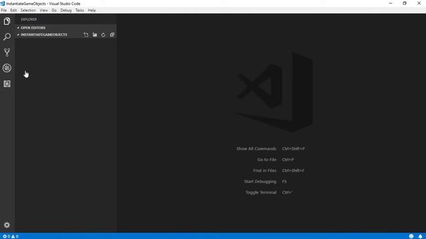The height and width of the screenshot is (239, 426).
Task: Refresh the Explorer file tree
Action: pyautogui.click(x=103, y=35)
